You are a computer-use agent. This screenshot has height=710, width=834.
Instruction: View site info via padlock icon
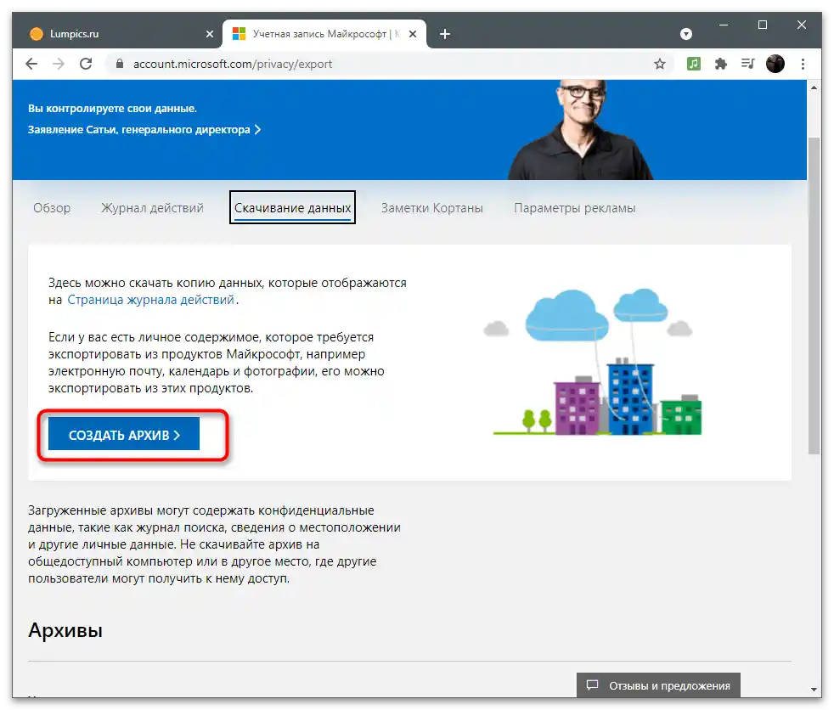[x=120, y=64]
